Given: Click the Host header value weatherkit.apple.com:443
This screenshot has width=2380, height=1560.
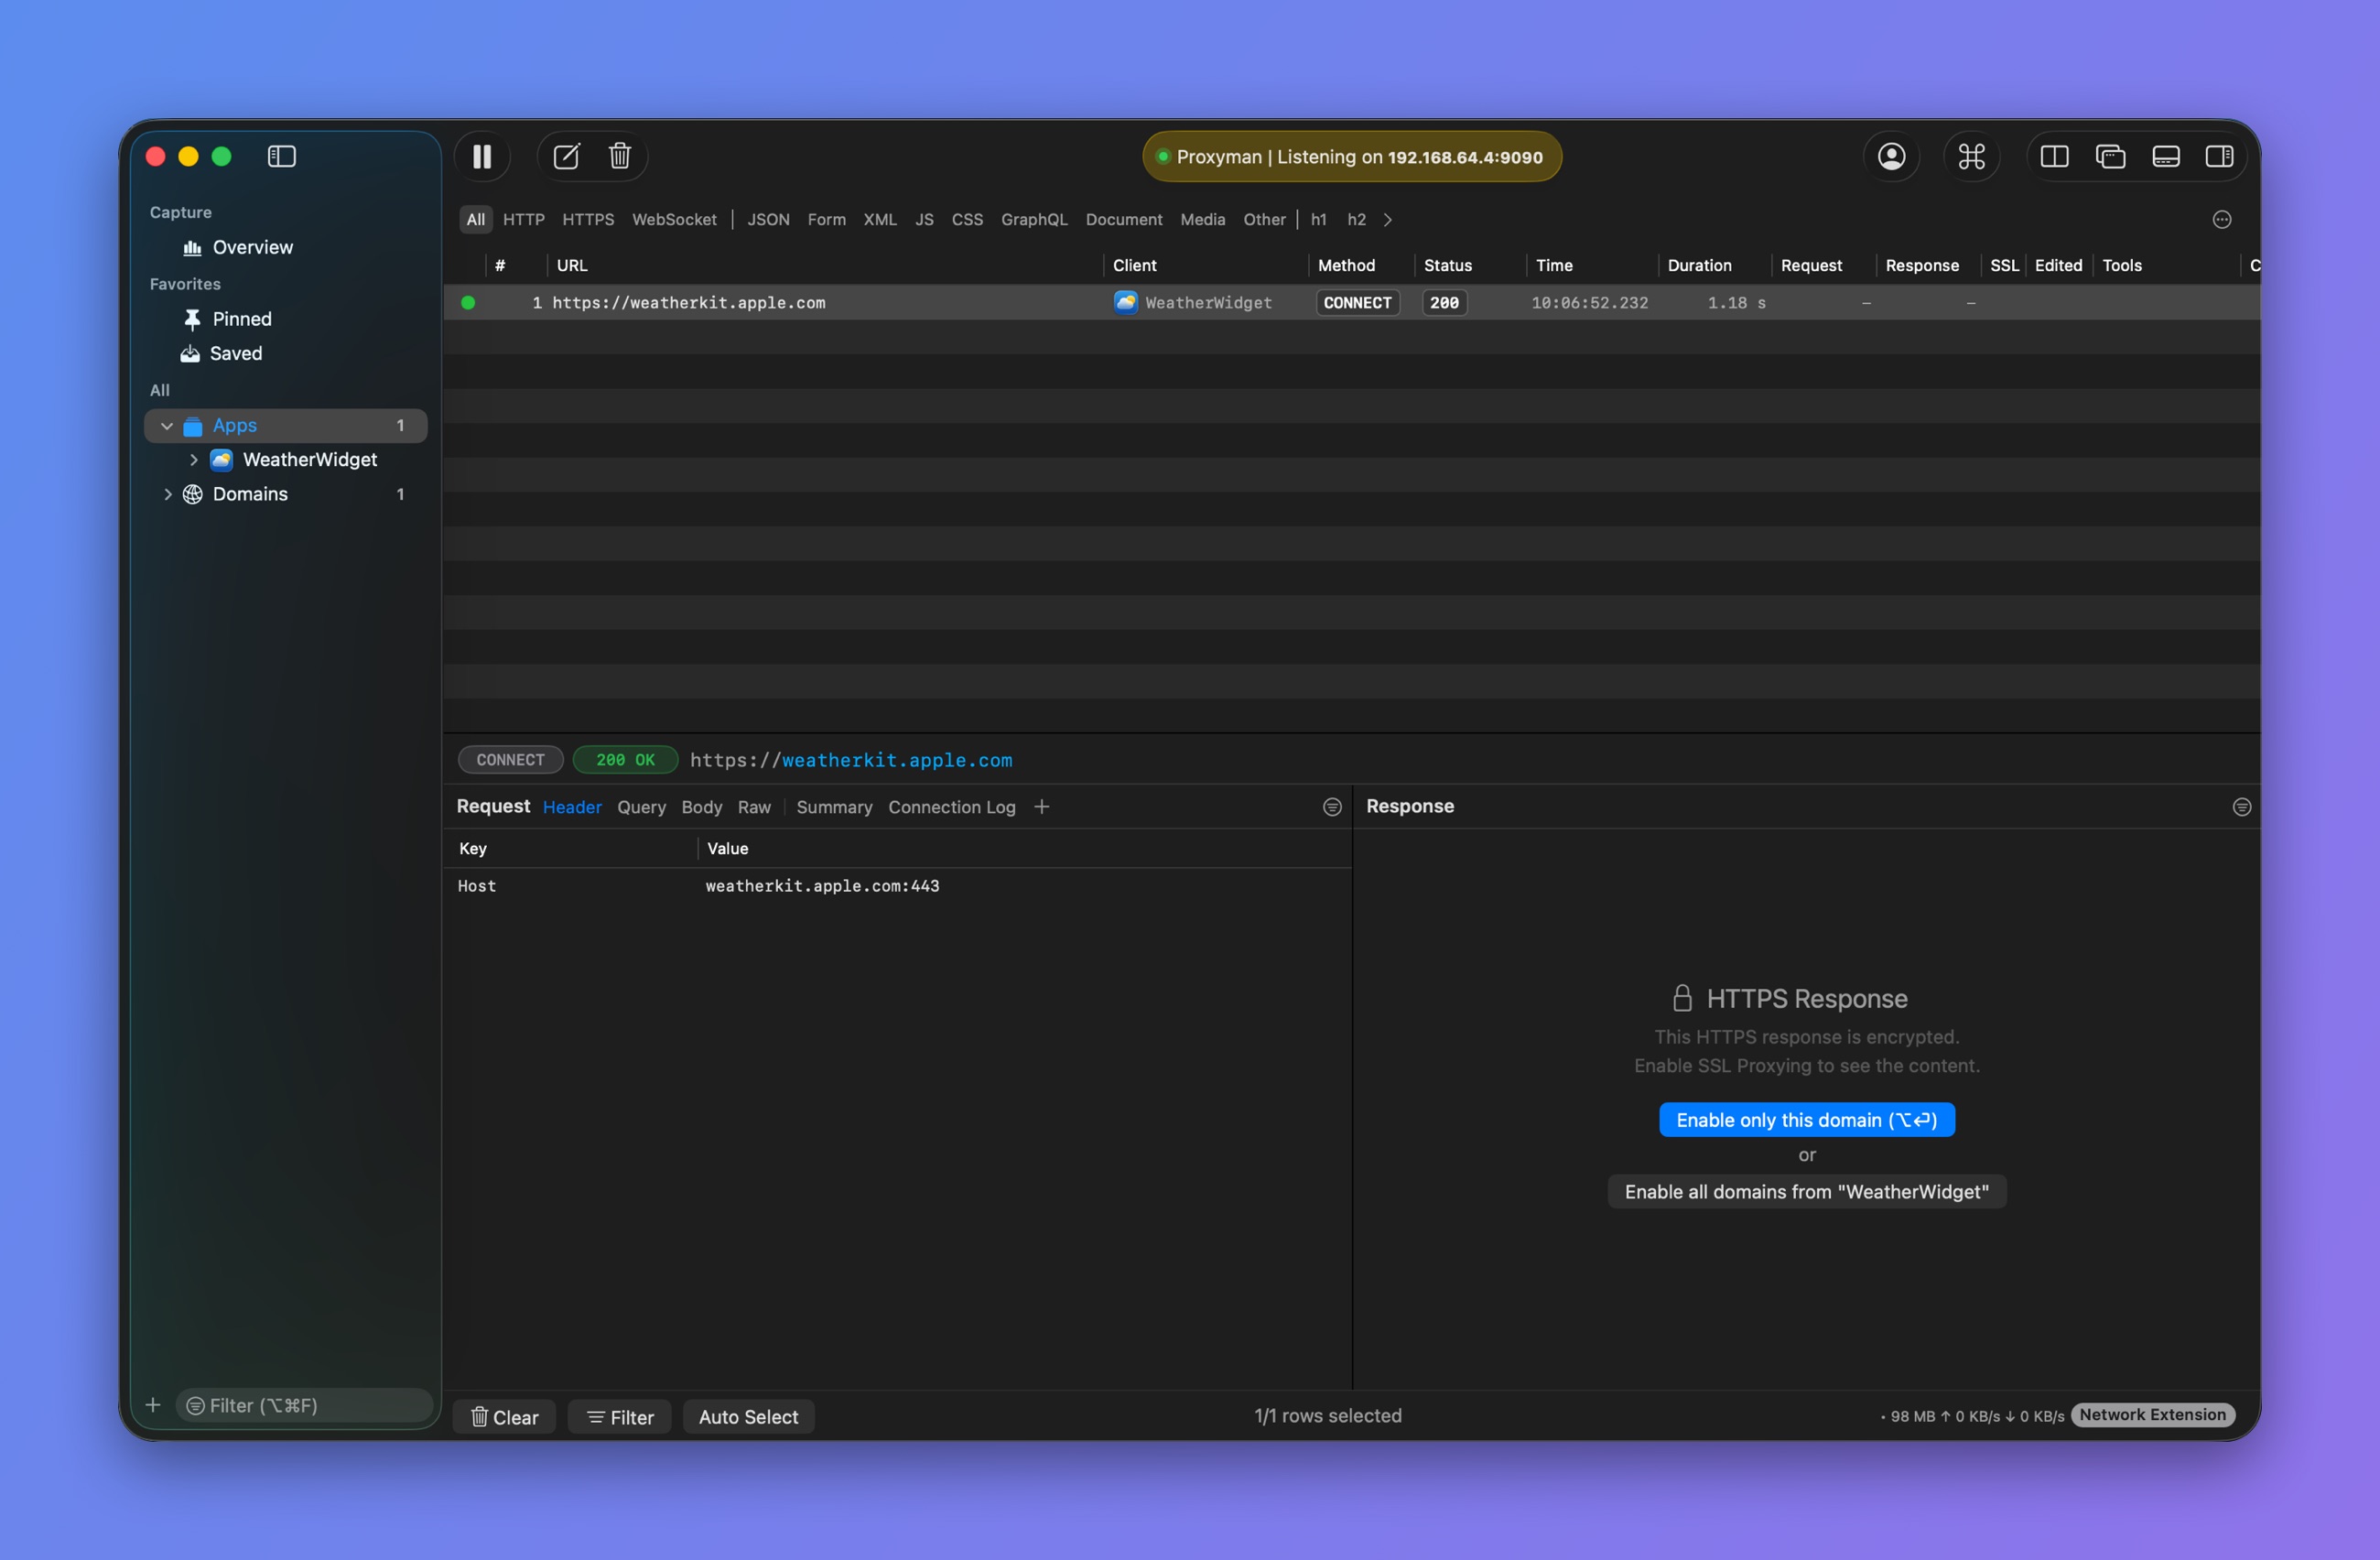Looking at the screenshot, I should pos(822,886).
